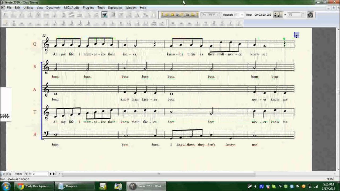Open the Edit menu
The width and height of the screenshot is (340, 191).
(x=17, y=8)
